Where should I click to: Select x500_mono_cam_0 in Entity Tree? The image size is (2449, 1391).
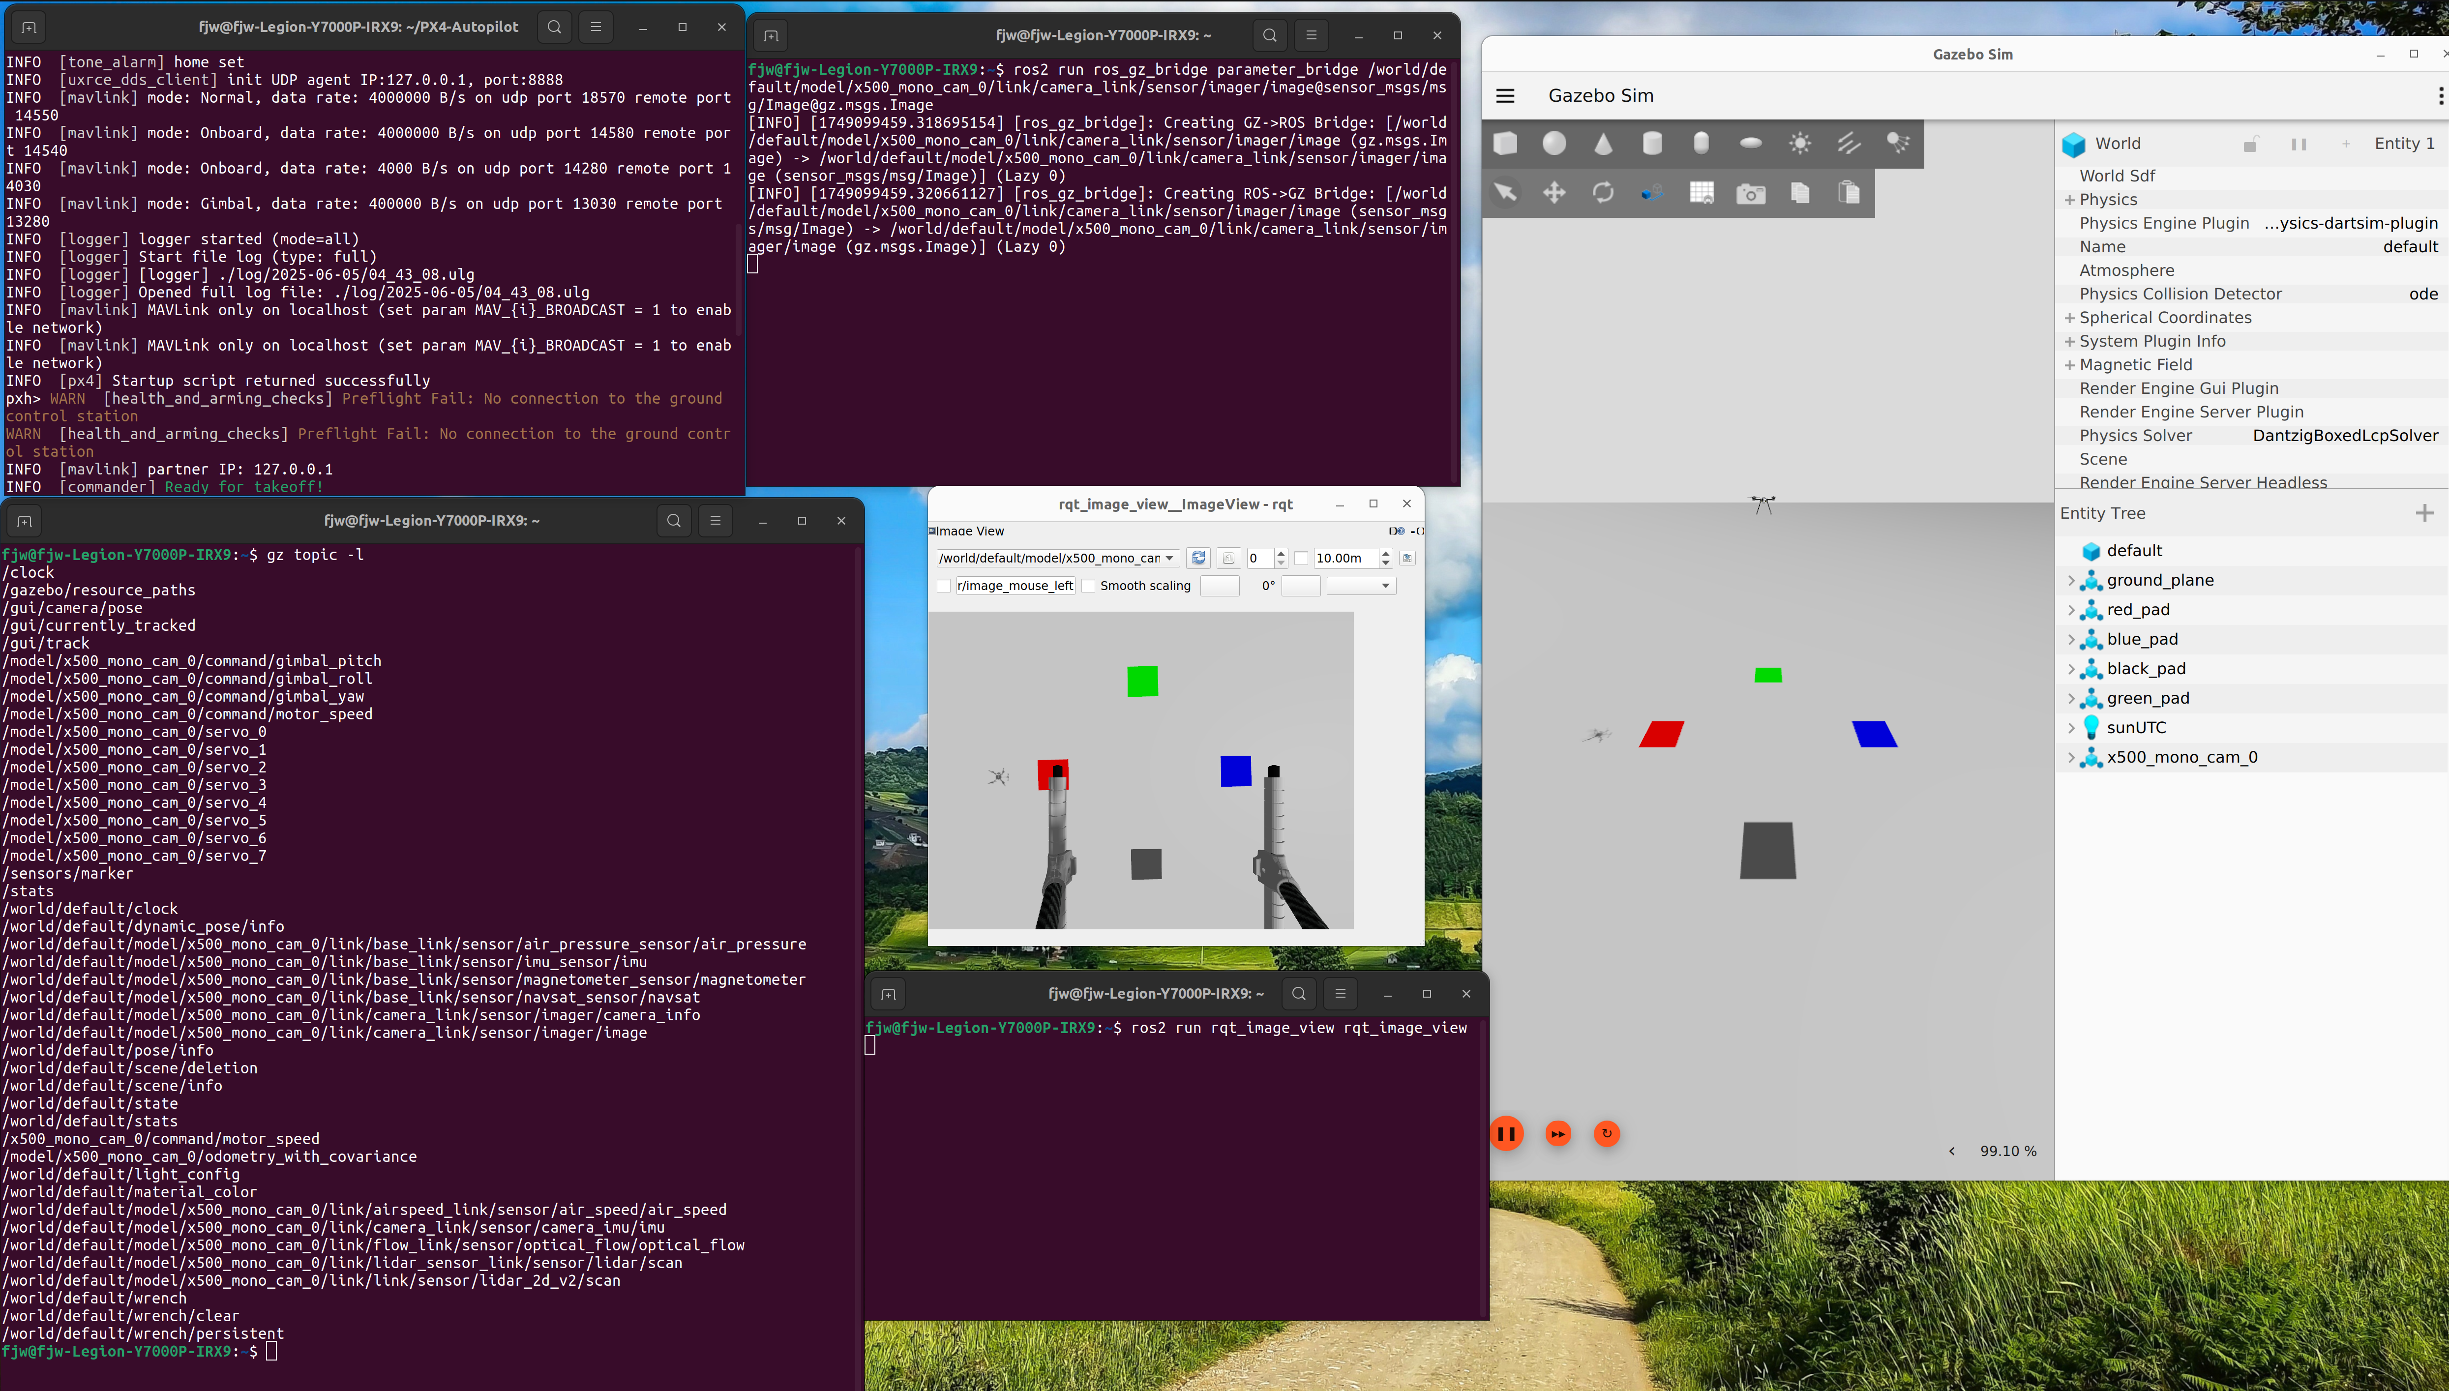point(2181,758)
